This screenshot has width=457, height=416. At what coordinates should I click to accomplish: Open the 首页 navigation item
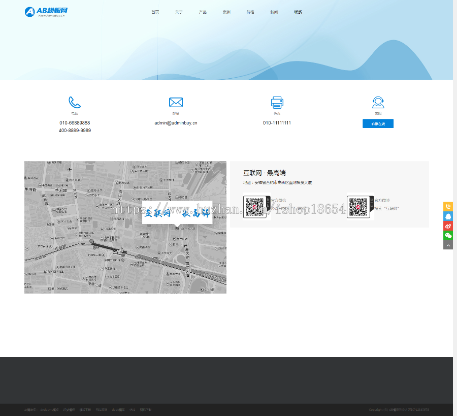pos(155,12)
